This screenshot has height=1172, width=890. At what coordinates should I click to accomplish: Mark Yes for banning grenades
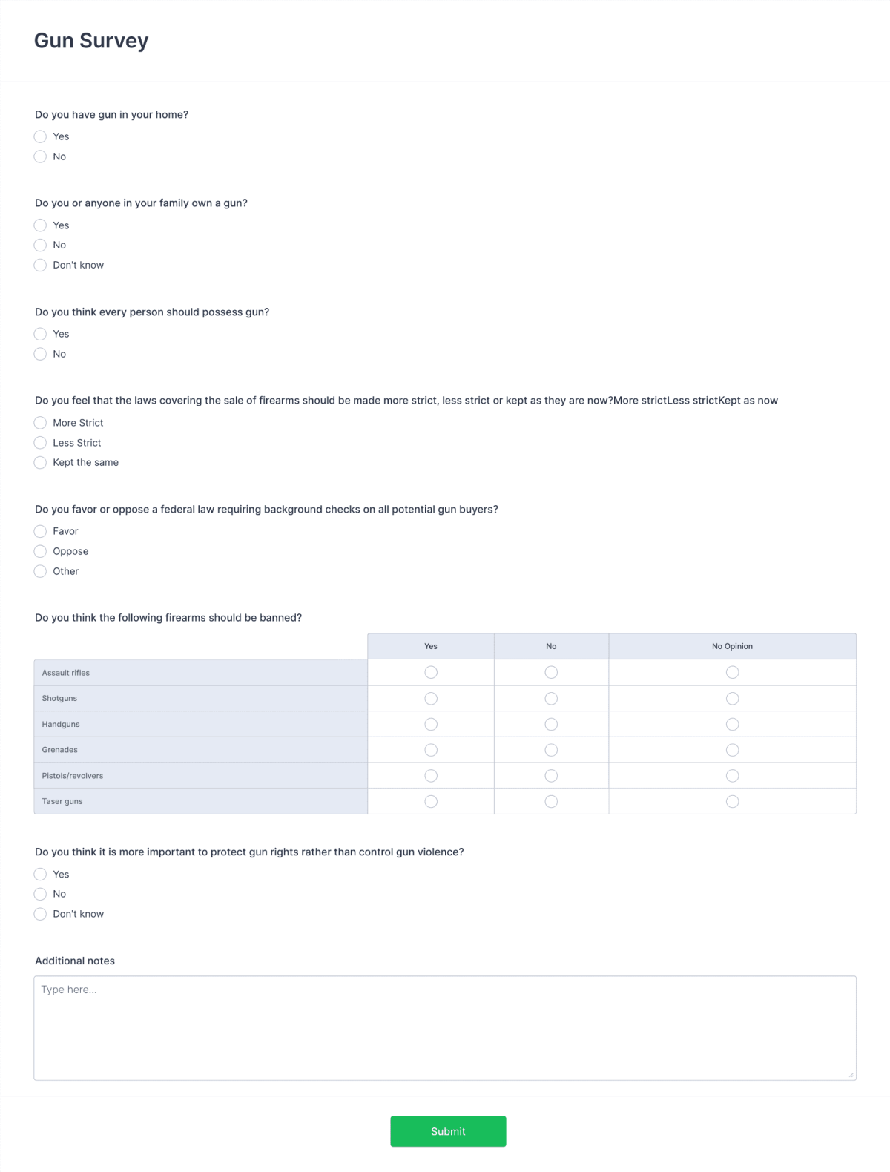[x=430, y=749]
